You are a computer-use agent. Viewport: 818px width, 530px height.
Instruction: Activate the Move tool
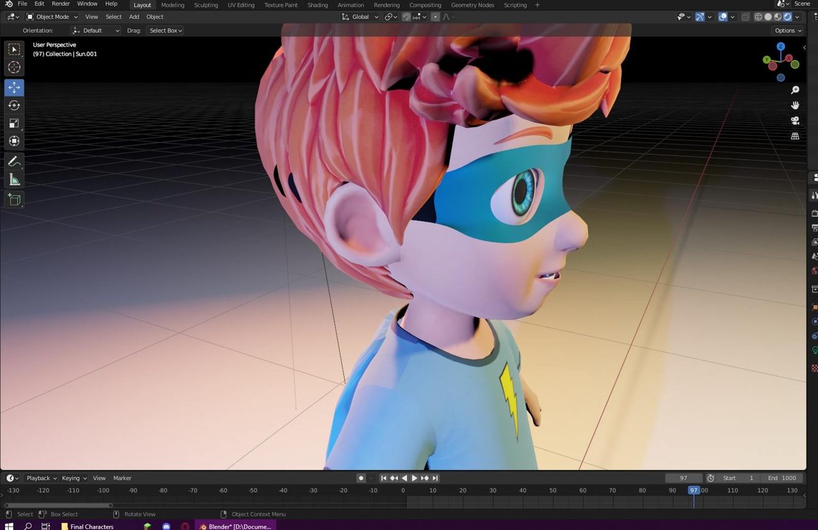[14, 88]
